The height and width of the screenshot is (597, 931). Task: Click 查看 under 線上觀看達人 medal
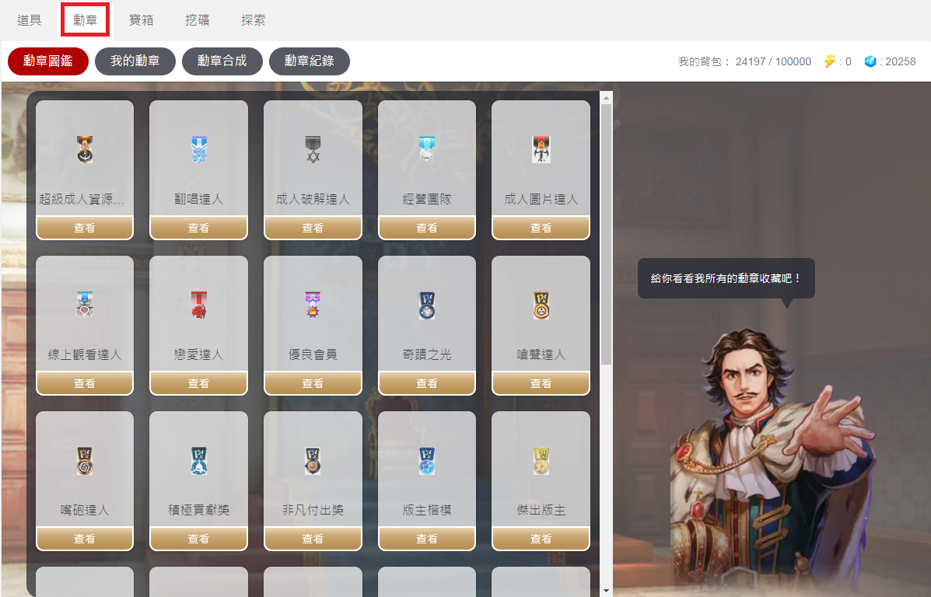tap(84, 383)
